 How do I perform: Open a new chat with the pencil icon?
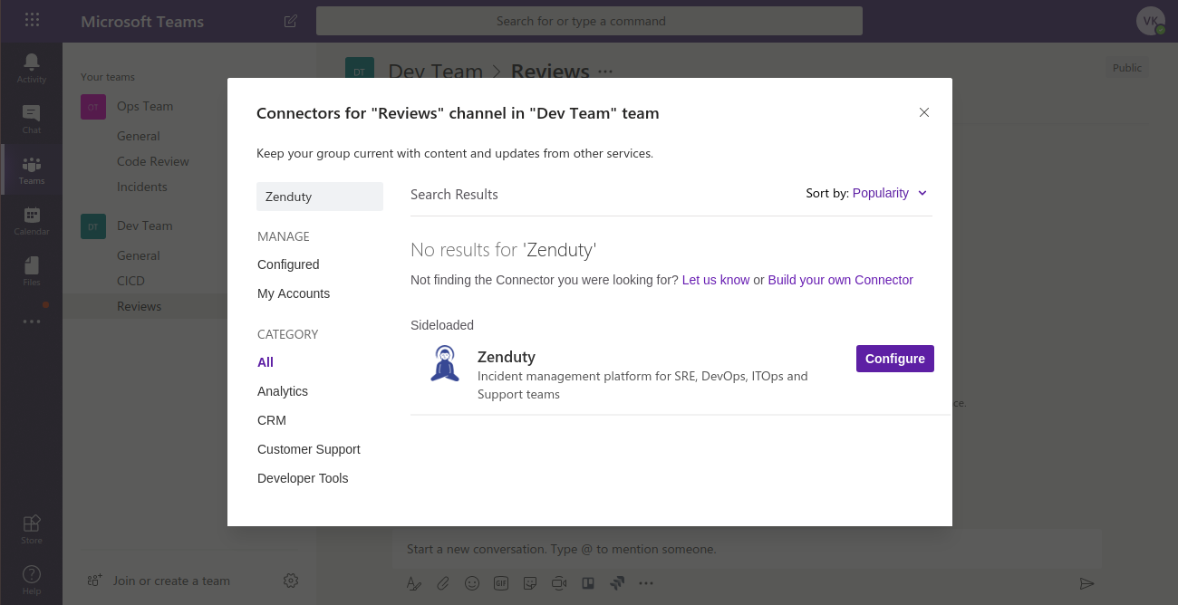[x=290, y=20]
